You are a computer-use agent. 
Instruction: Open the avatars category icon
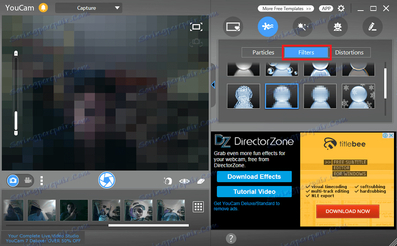(x=337, y=26)
